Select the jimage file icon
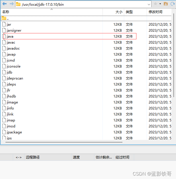This screenshot has height=179, width=176. point(4,102)
